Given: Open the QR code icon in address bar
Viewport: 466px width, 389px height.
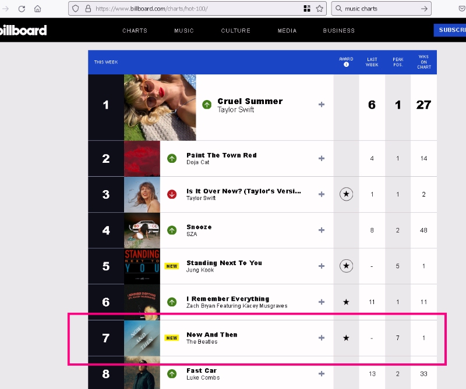Looking at the screenshot, I should 307,9.
